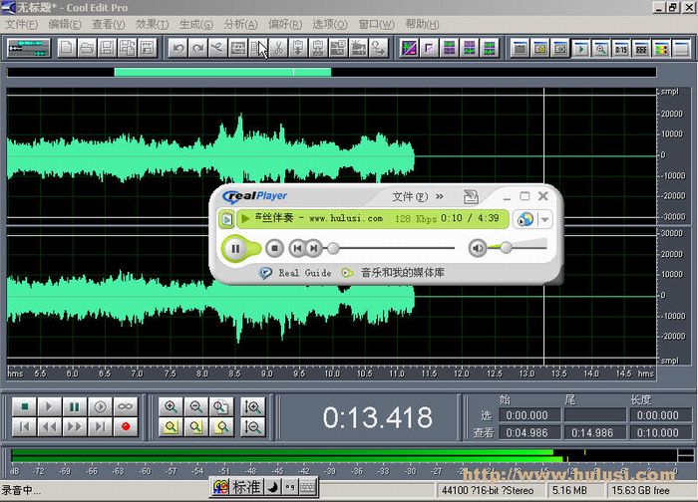The height and width of the screenshot is (502, 698).
Task: Click the RealPlayer globe icon
Action: pyautogui.click(x=525, y=219)
